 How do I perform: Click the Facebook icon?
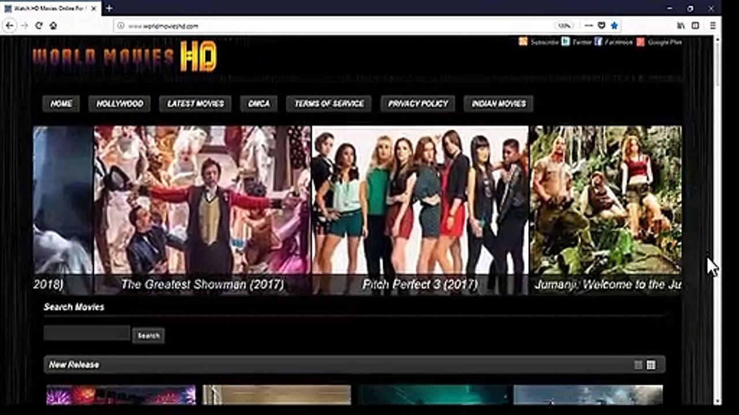[598, 41]
